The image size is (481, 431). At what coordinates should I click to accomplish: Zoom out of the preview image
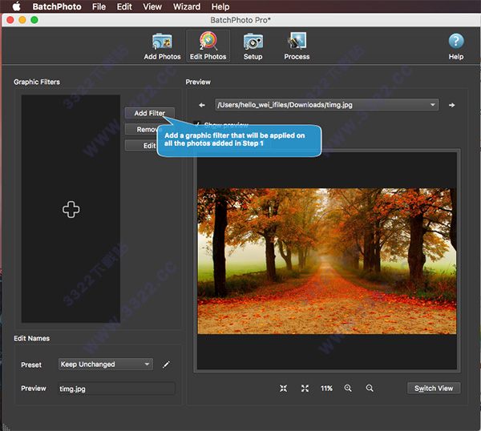pyautogui.click(x=370, y=389)
